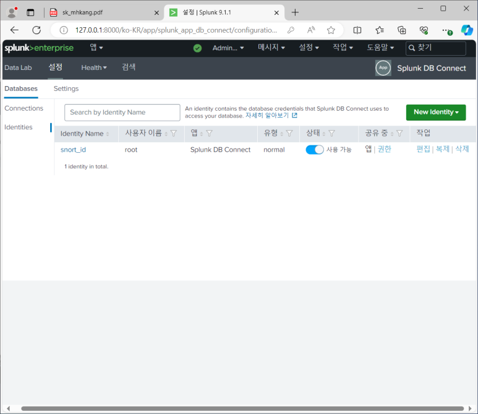Click the scrollbar right arrow
The height and width of the screenshot is (414, 478).
tap(470, 408)
